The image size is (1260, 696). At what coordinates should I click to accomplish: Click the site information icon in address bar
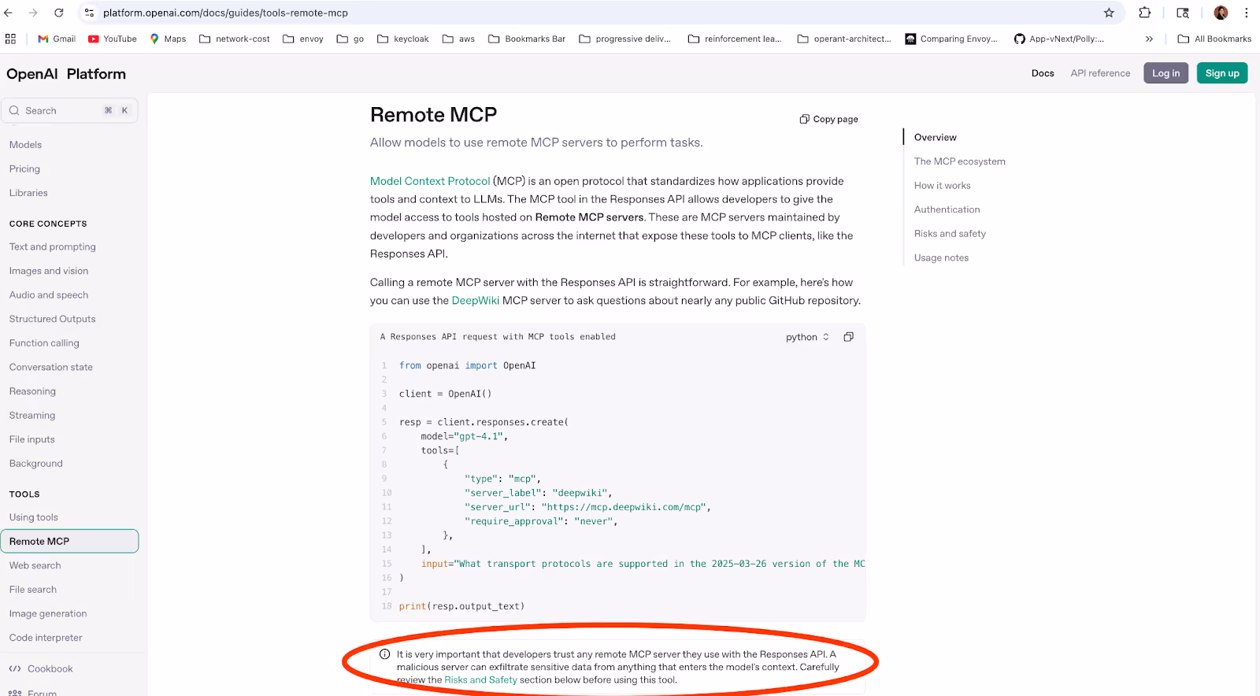[89, 13]
